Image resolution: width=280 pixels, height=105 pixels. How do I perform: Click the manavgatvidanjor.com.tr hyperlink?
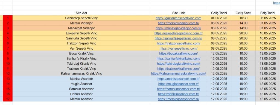pyautogui.click(x=178, y=28)
